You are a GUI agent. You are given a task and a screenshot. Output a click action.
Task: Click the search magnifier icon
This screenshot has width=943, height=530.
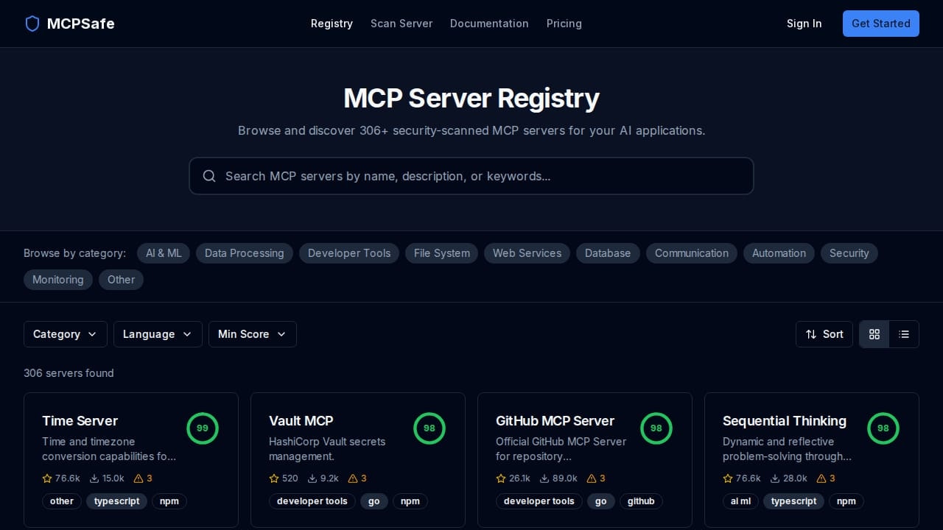pos(209,176)
